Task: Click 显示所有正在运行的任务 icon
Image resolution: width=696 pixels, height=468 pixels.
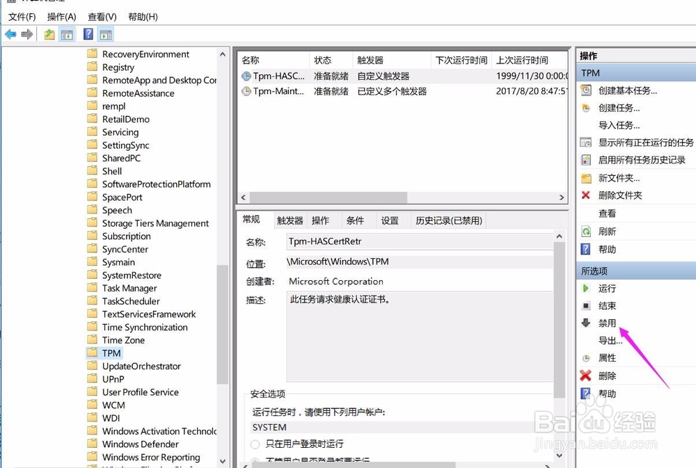Action: pyautogui.click(x=587, y=143)
